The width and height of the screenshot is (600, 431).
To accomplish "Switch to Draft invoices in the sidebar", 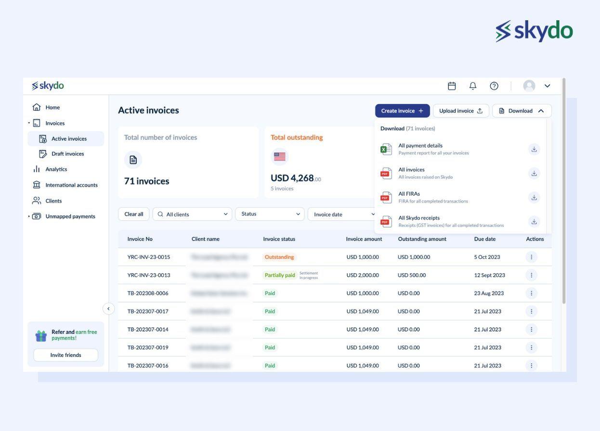I will pyautogui.click(x=65, y=154).
